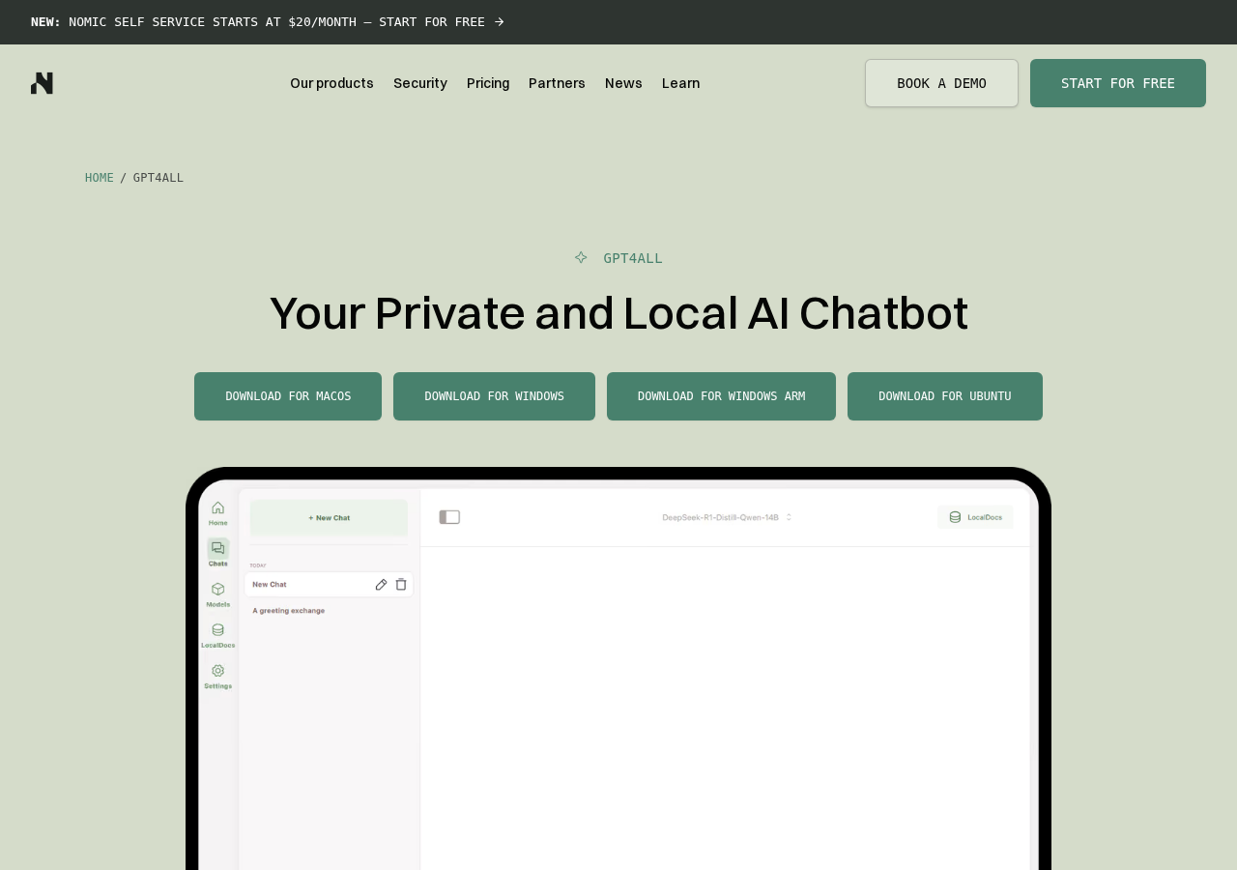Image resolution: width=1237 pixels, height=870 pixels.
Task: Click the Start for Free button
Action: pyautogui.click(x=1118, y=83)
